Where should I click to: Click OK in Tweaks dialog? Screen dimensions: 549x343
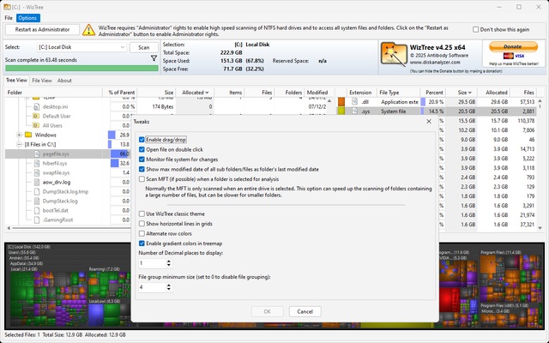point(267,311)
